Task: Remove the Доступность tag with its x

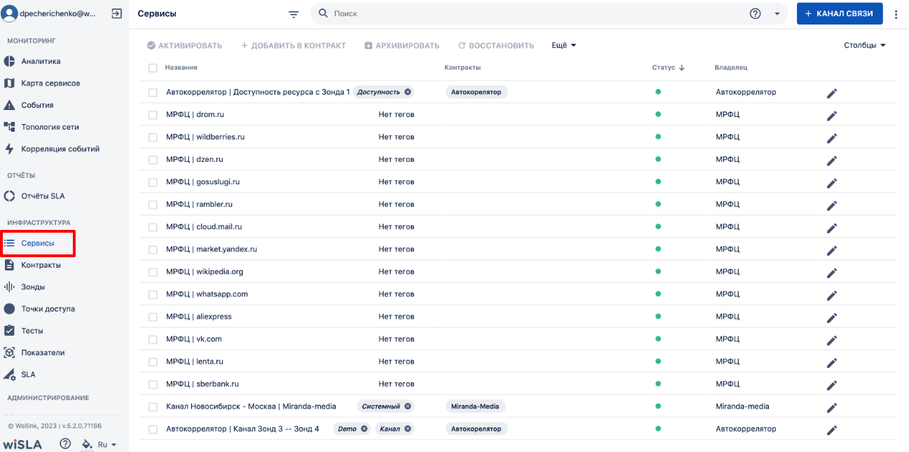Action: tap(408, 92)
